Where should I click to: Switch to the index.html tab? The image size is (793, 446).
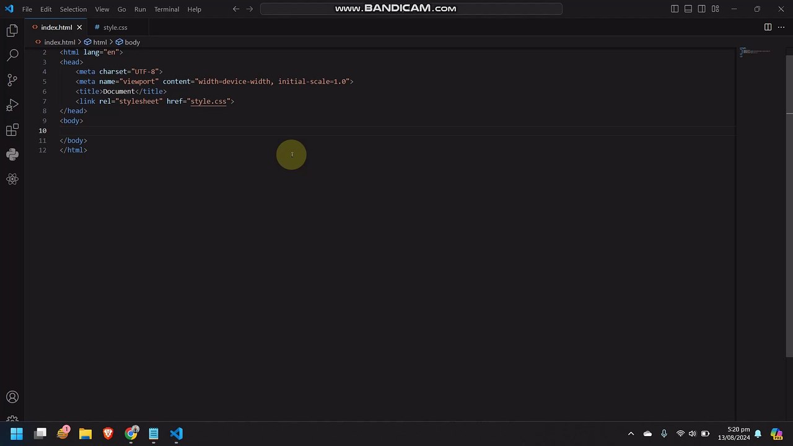click(x=56, y=27)
